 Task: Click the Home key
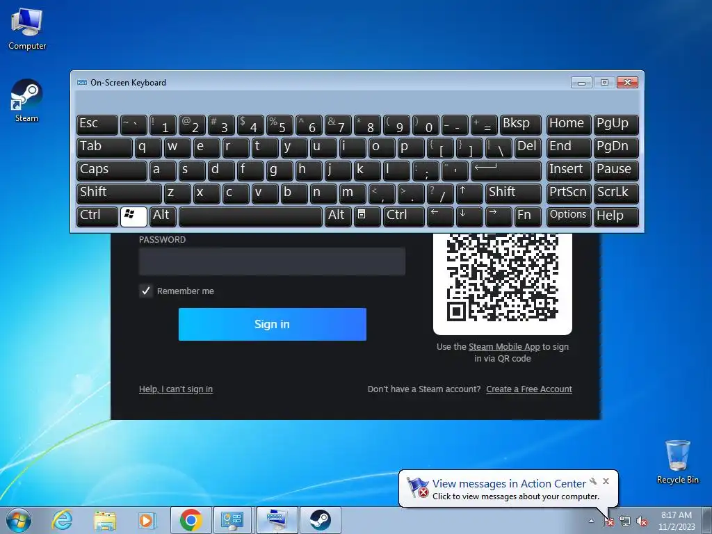click(x=569, y=125)
